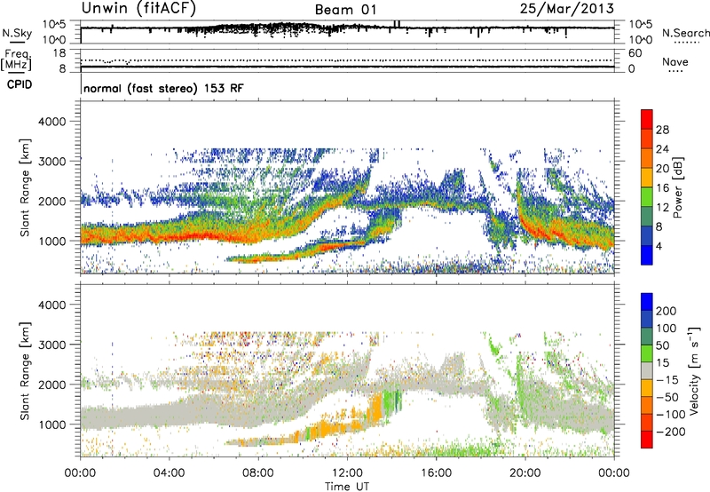Click the '16:00' time tick label
710x492 pixels.
click(x=436, y=473)
